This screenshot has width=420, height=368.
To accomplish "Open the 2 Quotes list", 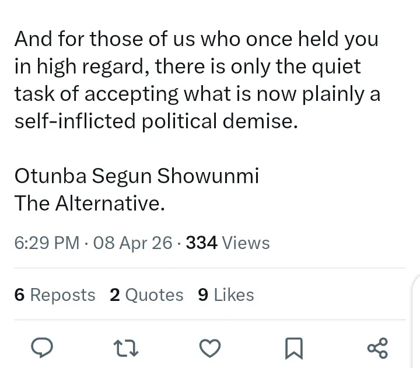I will (x=146, y=295).
